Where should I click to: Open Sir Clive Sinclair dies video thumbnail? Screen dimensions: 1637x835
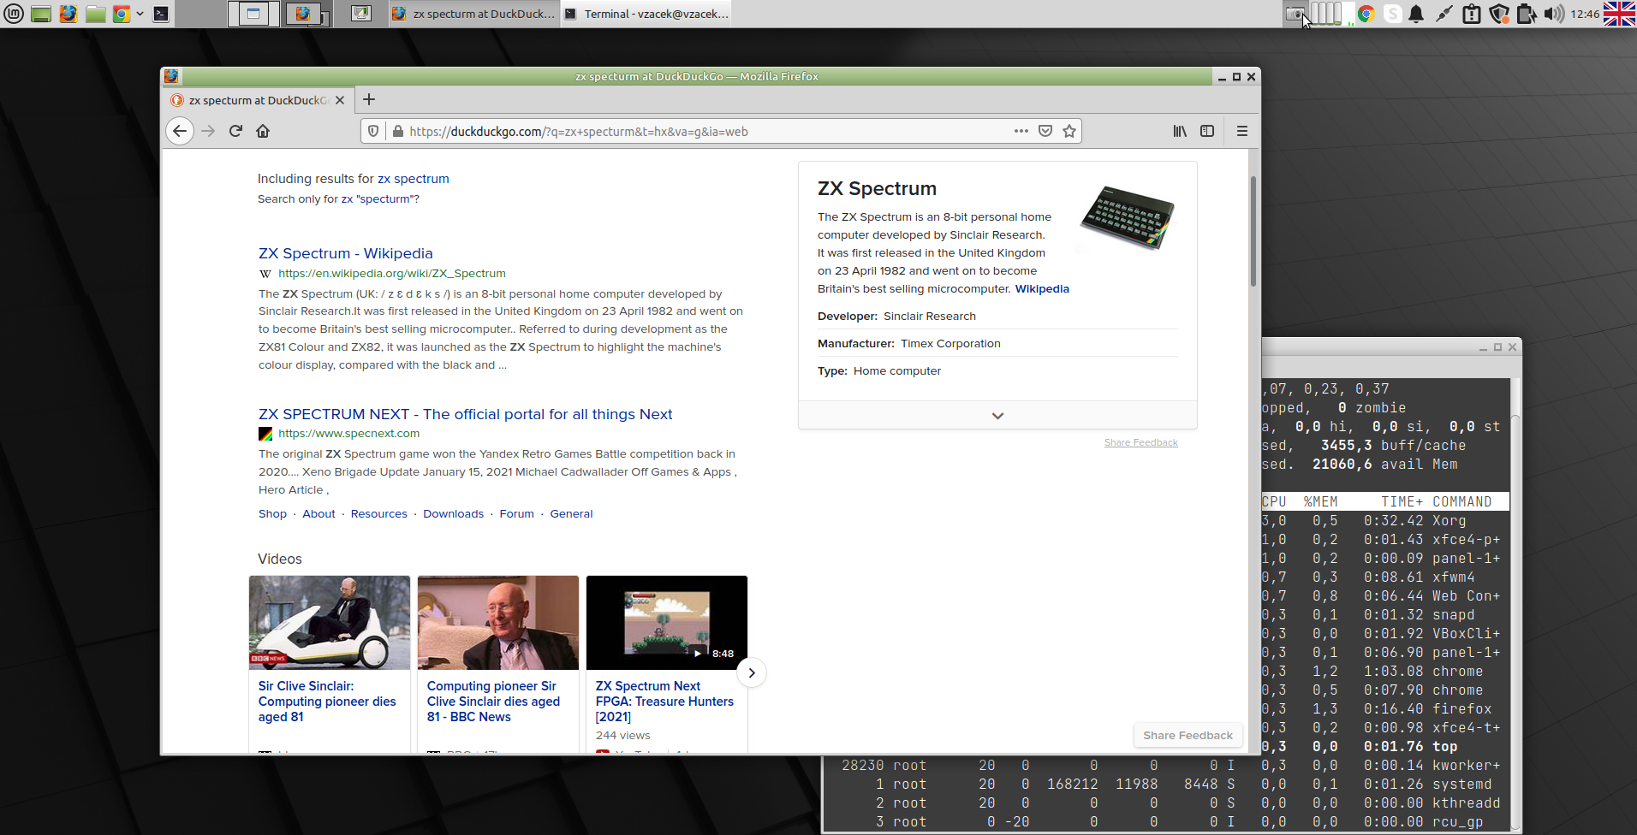pyautogui.click(x=330, y=623)
